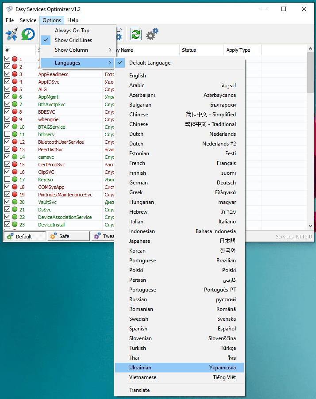Screen dimensions: 316x399
Task: Select Portuguese Português-PT option
Action: tap(179, 290)
